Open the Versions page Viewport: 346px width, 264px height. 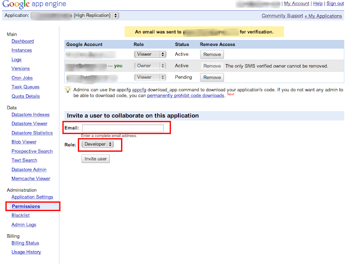tap(21, 69)
